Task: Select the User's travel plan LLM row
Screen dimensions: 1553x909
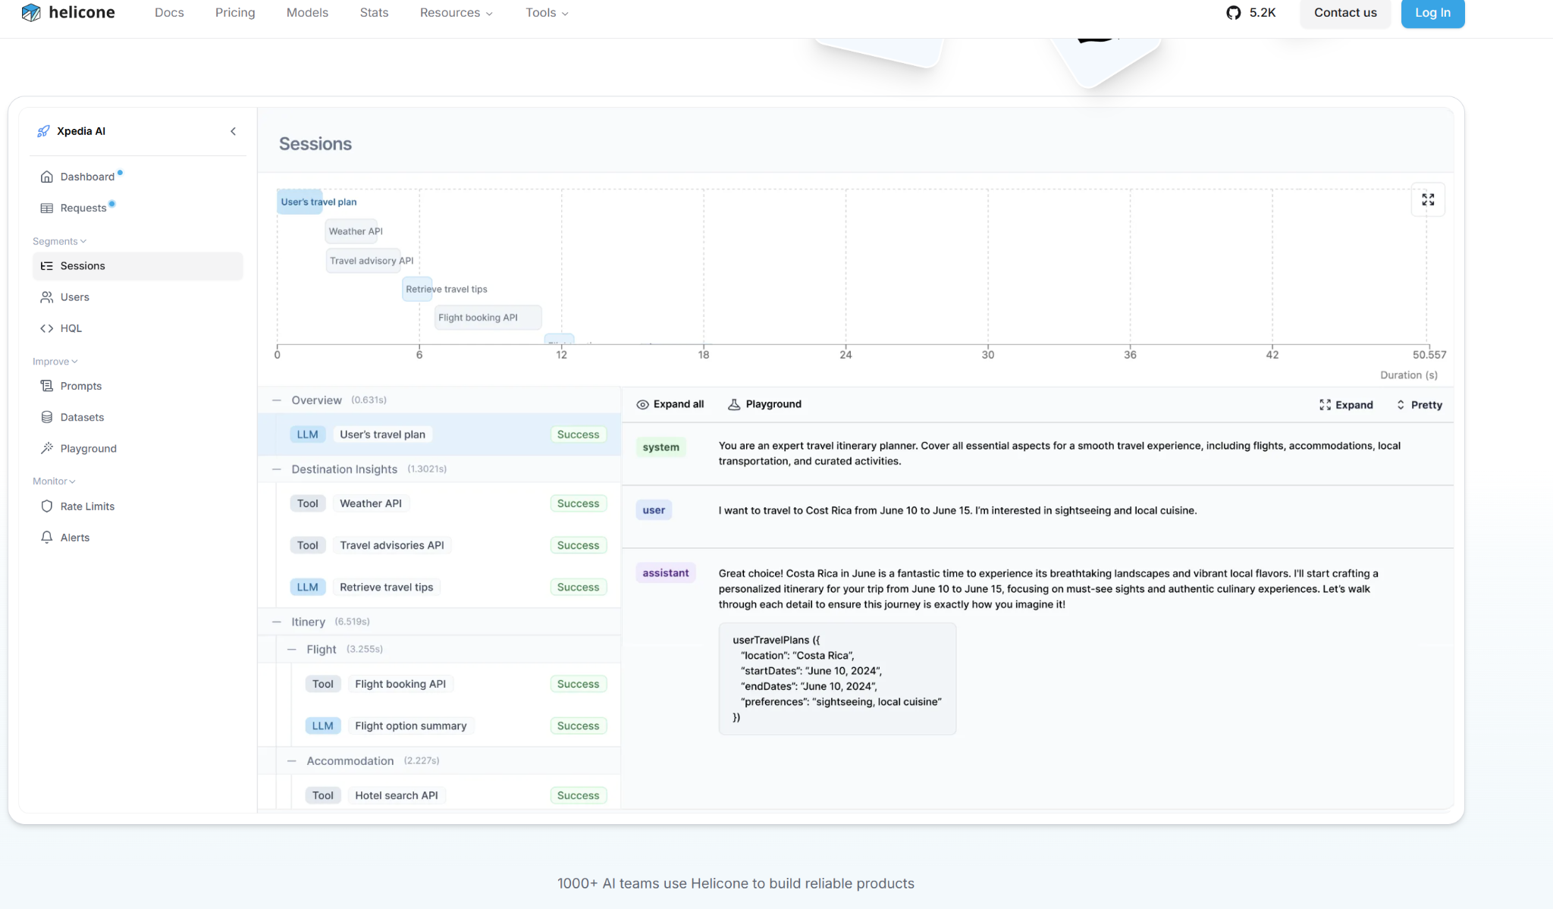Action: [440, 434]
